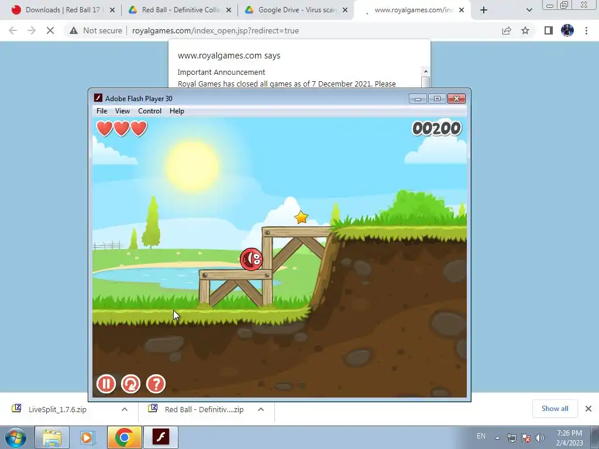Click the Adobe Flash Player title bar icon

tap(98, 98)
